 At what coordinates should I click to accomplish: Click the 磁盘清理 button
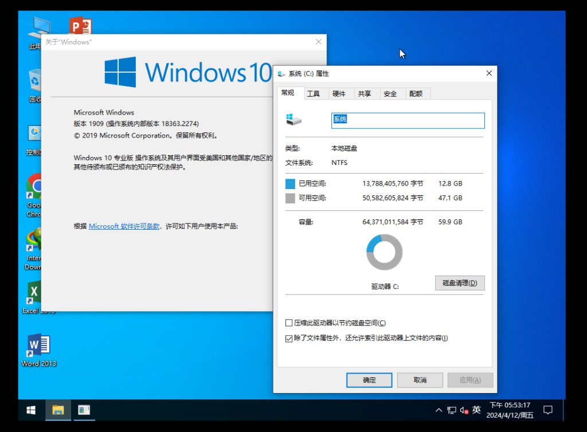coord(460,283)
